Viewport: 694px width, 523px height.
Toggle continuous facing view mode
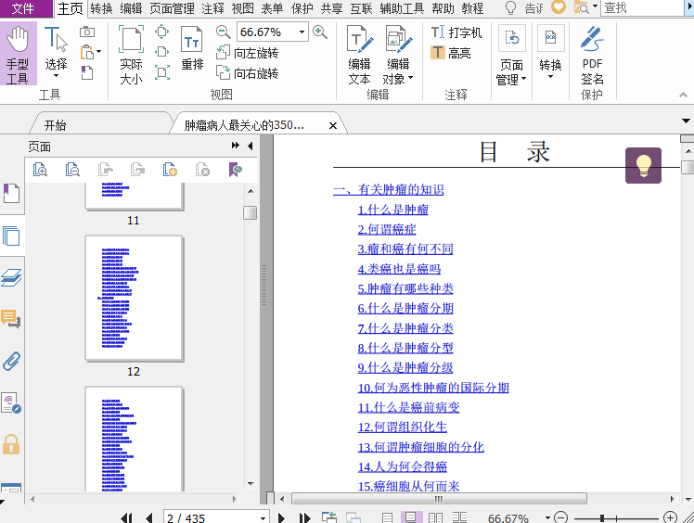pos(459,517)
